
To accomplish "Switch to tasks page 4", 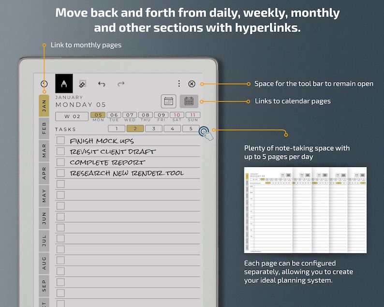I will point(172,129).
